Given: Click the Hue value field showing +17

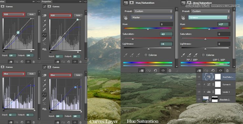Looking at the screenshot, I should tap(224, 24).
